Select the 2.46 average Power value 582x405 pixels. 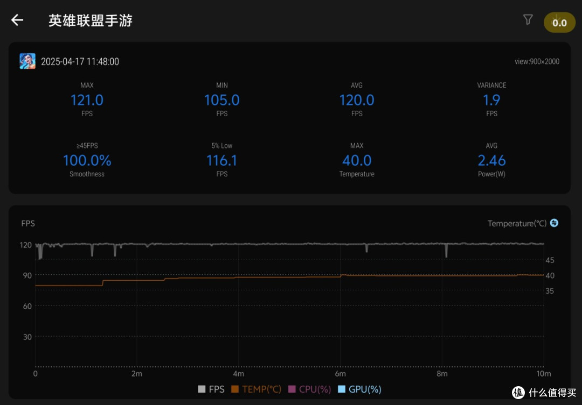pos(491,160)
